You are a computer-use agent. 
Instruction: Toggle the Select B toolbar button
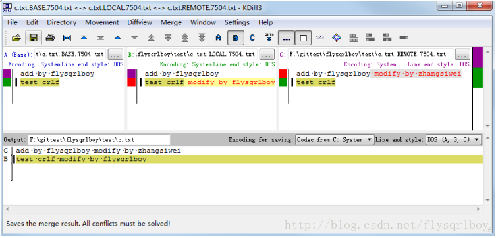pos(235,38)
